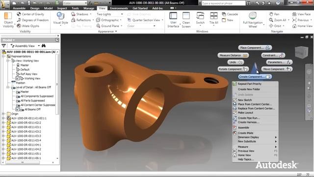Screen dimensions: 314x177
Task: Open the Assemble ribbon tab
Action: tap(19, 8)
